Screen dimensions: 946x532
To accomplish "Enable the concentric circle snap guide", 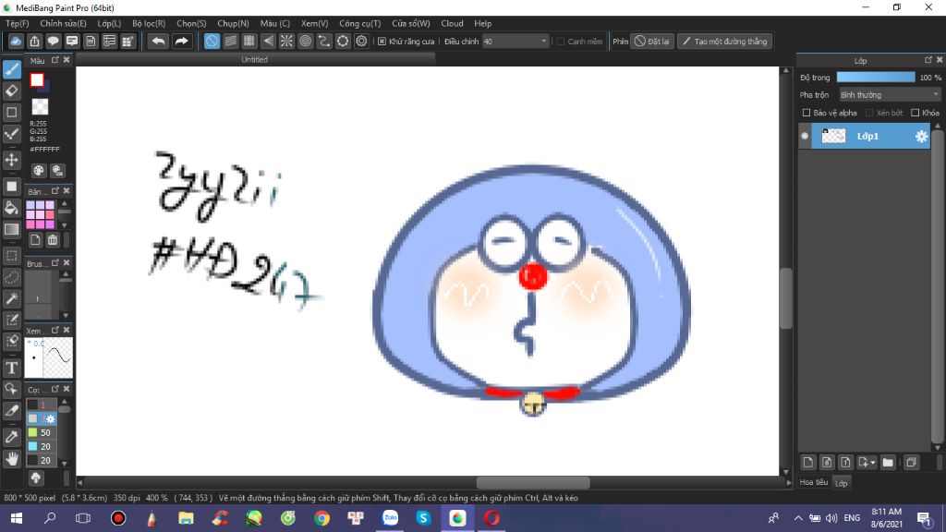I will coord(305,41).
